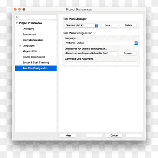Open the Environment preferences
This screenshot has width=158, height=158.
coord(29,34)
